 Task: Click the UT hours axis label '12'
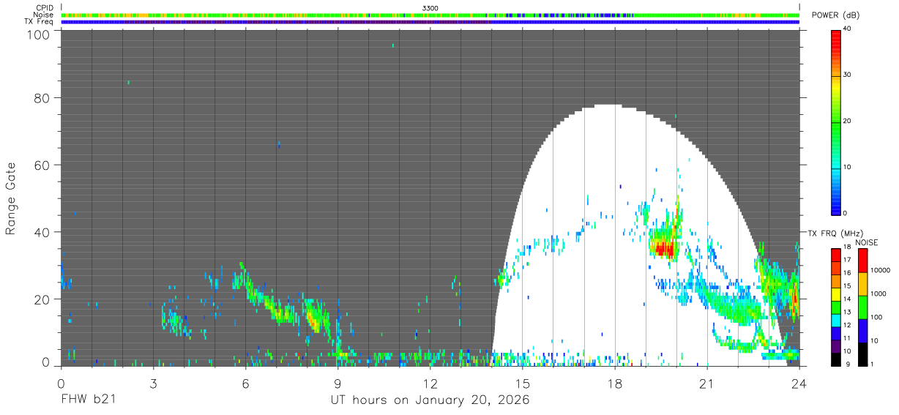click(x=430, y=383)
